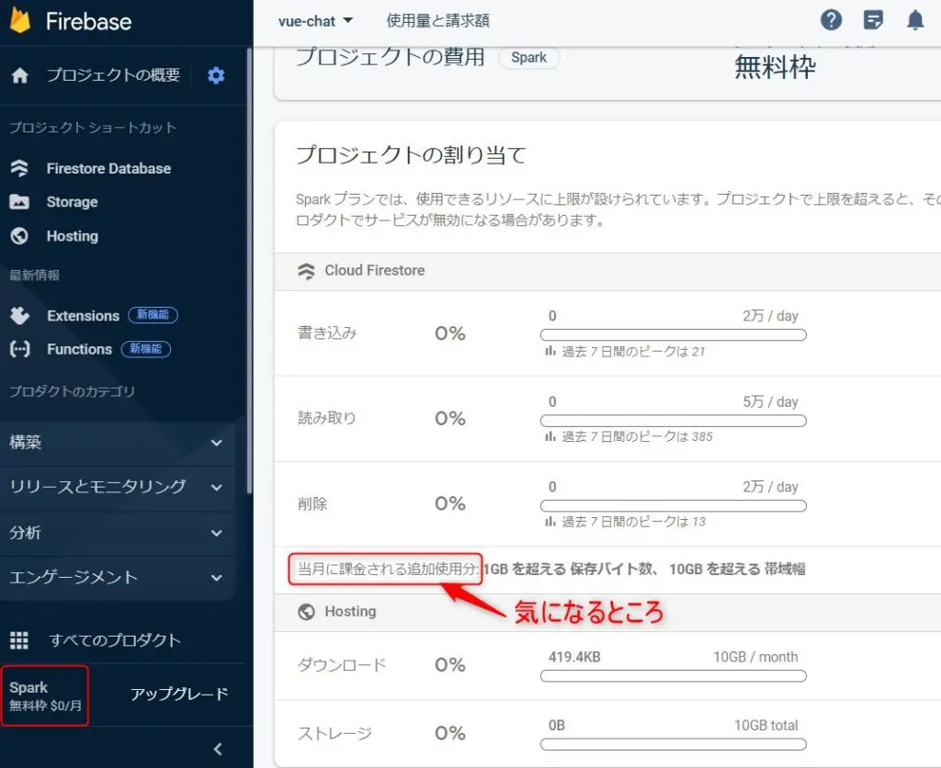Expand the リリースとモニタリング category
Viewport: 941px width, 768px height.
[118, 487]
